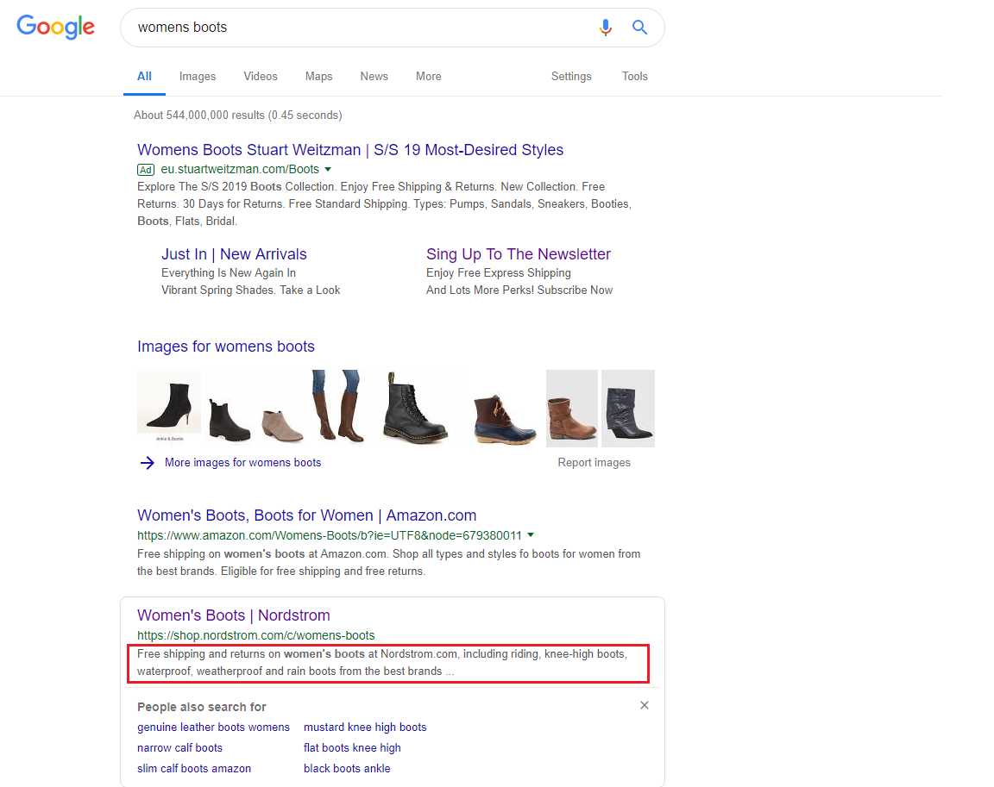The height and width of the screenshot is (787, 994).
Task: Open the Videos tab
Action: 261,76
